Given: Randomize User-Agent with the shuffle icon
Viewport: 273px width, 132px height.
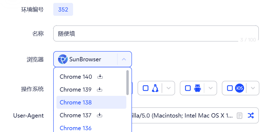Looking at the screenshot, I should coord(251,115).
